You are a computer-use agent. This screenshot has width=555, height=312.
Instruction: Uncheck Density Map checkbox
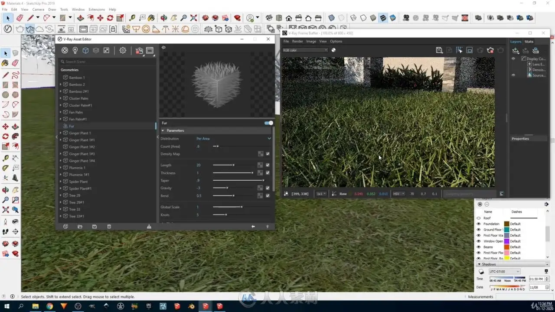pos(268,154)
